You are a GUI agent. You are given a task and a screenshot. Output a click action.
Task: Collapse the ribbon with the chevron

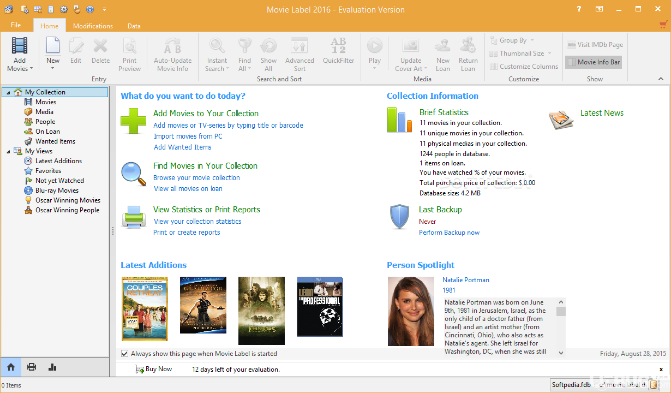[661, 79]
